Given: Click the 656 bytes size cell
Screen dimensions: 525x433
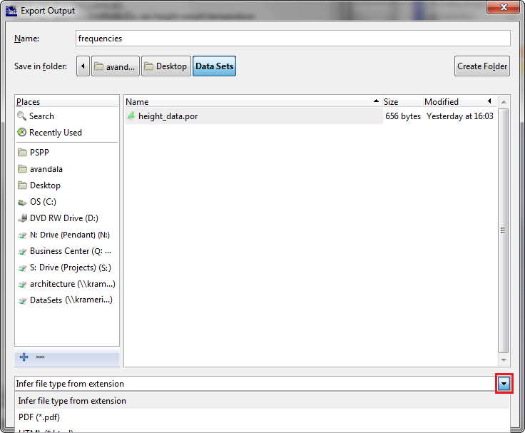Looking at the screenshot, I should pos(403,116).
